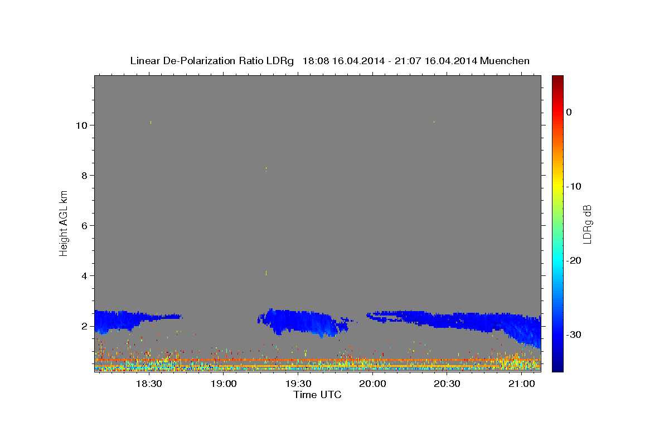Image resolution: width=669 pixels, height=446 pixels.
Task: Click the '18:30' time tick label
Action: (x=149, y=384)
